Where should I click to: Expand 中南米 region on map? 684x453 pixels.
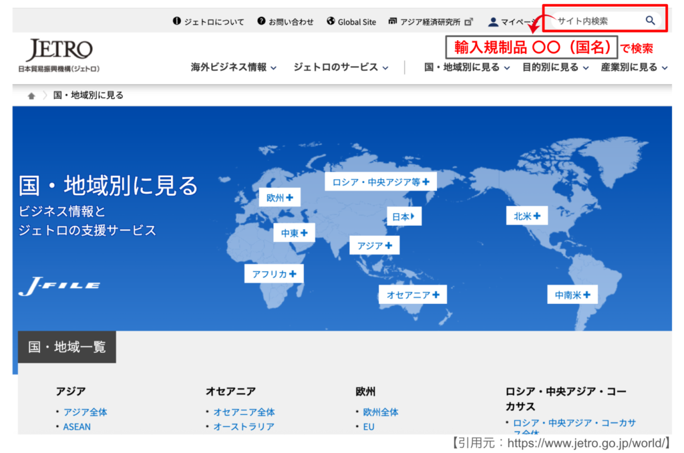tap(572, 295)
